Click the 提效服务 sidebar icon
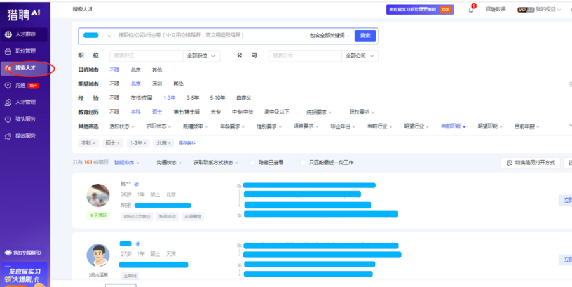The width and height of the screenshot is (572, 287). [x=8, y=136]
